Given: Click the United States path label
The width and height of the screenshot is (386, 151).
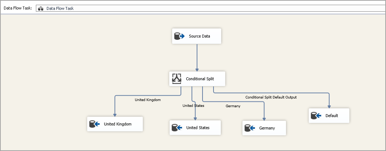Looking at the screenshot, I should click(193, 106).
